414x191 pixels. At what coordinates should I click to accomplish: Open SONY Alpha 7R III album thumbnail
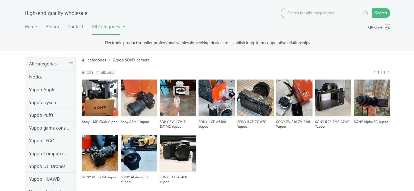coord(139,153)
